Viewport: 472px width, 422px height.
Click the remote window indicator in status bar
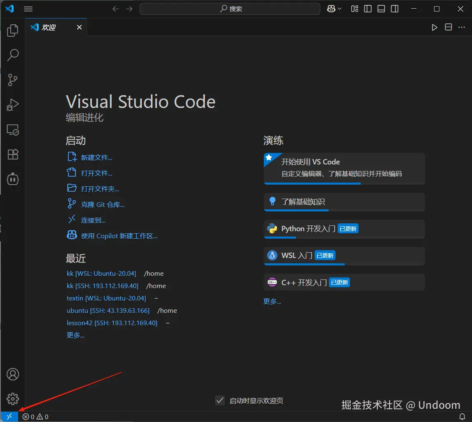tap(9, 417)
